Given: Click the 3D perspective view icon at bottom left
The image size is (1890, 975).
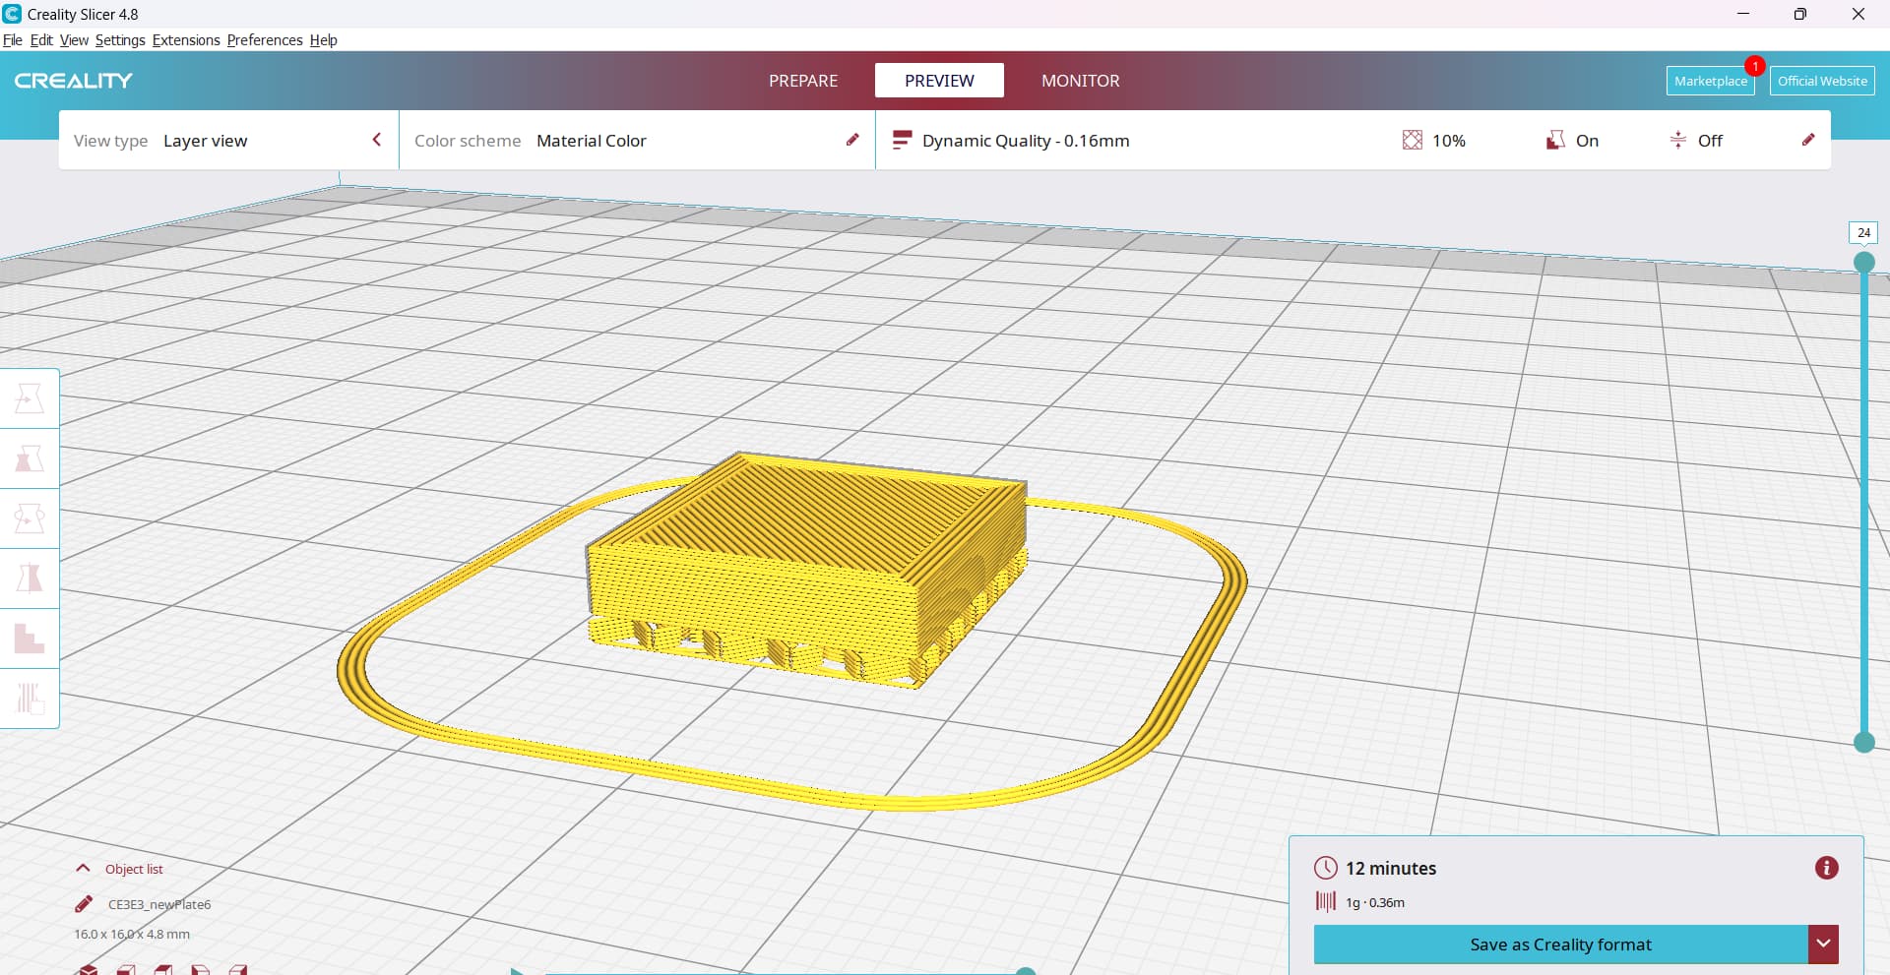Looking at the screenshot, I should coord(87,970).
